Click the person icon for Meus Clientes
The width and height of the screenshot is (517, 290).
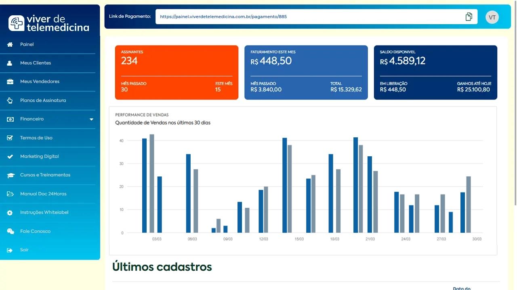click(10, 63)
